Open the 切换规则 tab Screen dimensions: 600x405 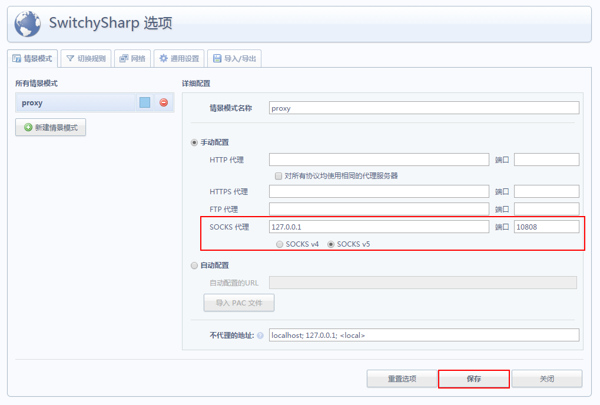pos(86,58)
